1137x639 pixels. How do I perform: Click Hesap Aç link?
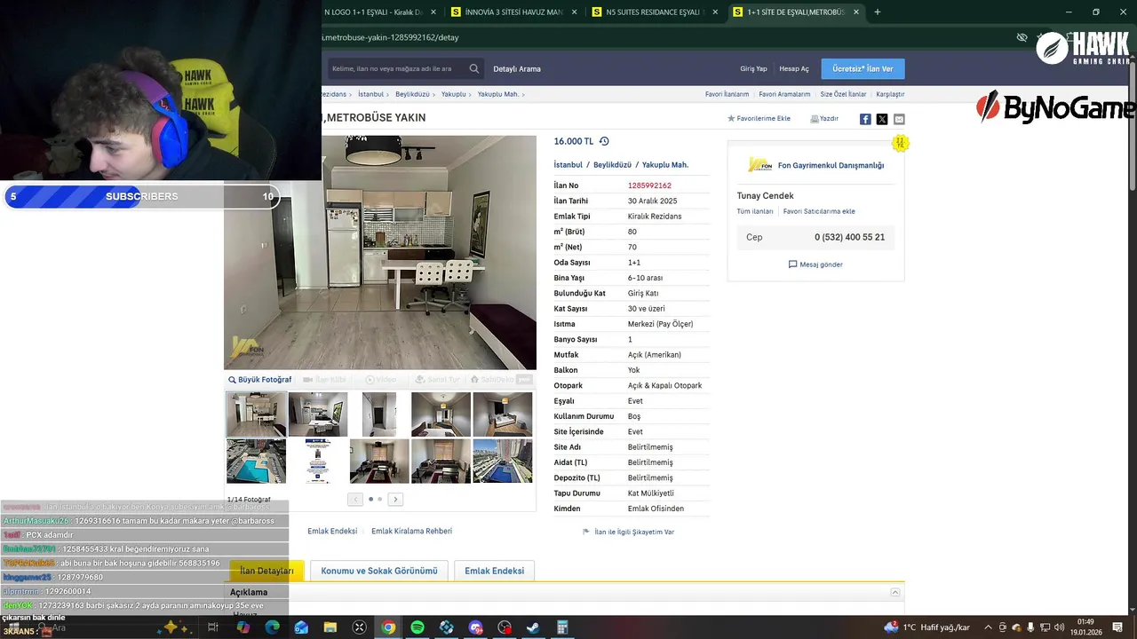[794, 68]
